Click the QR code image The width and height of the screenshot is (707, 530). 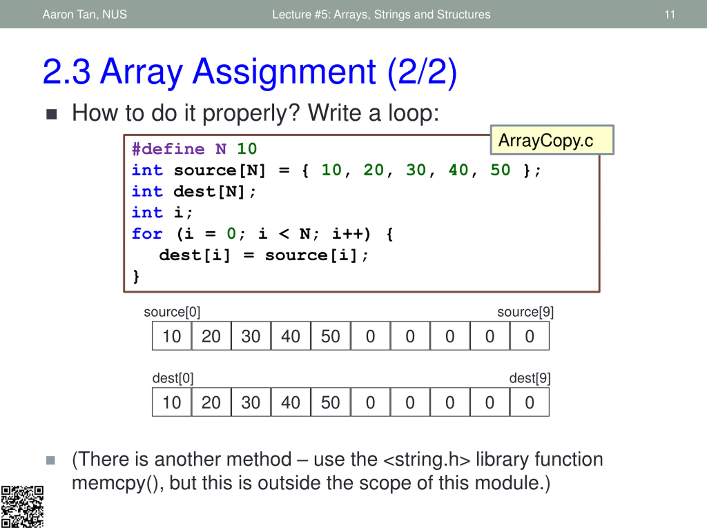point(22,507)
